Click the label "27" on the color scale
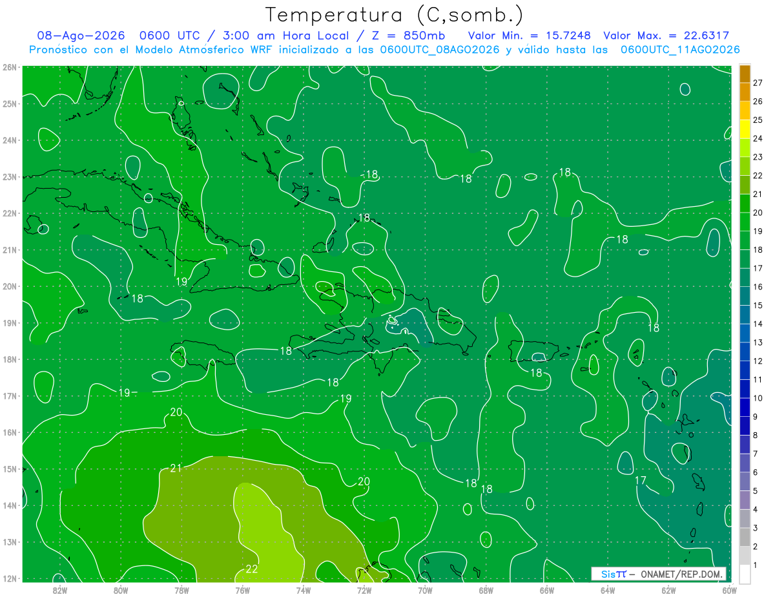775x599 pixels. pyautogui.click(x=758, y=83)
